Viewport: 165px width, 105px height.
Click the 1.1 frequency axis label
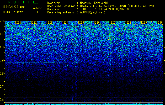tap(2, 34)
